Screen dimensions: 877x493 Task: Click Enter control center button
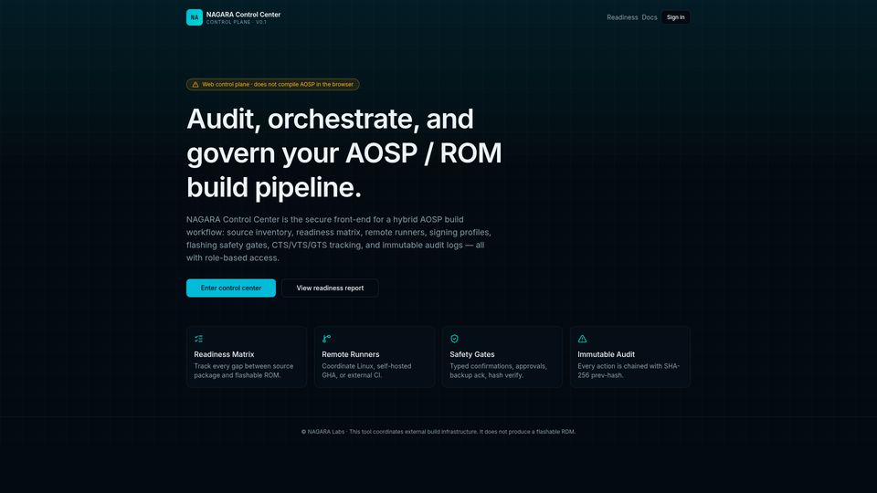point(231,288)
